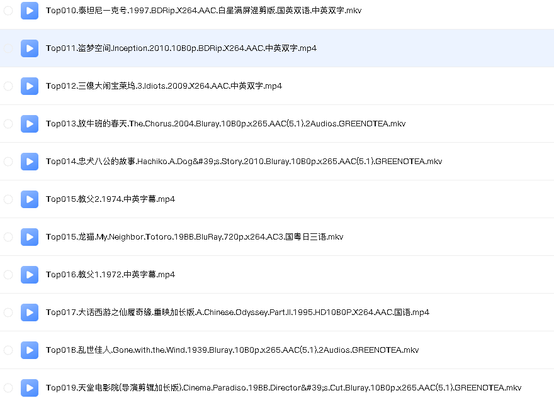Click video icon for Top013 The Chorus file
The width and height of the screenshot is (554, 398).
(x=30, y=124)
